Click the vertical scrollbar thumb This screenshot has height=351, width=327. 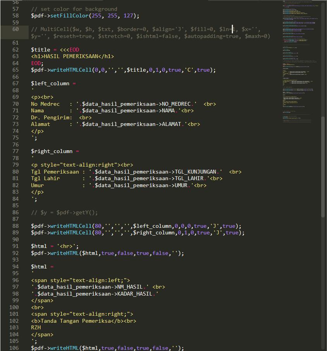point(323,167)
